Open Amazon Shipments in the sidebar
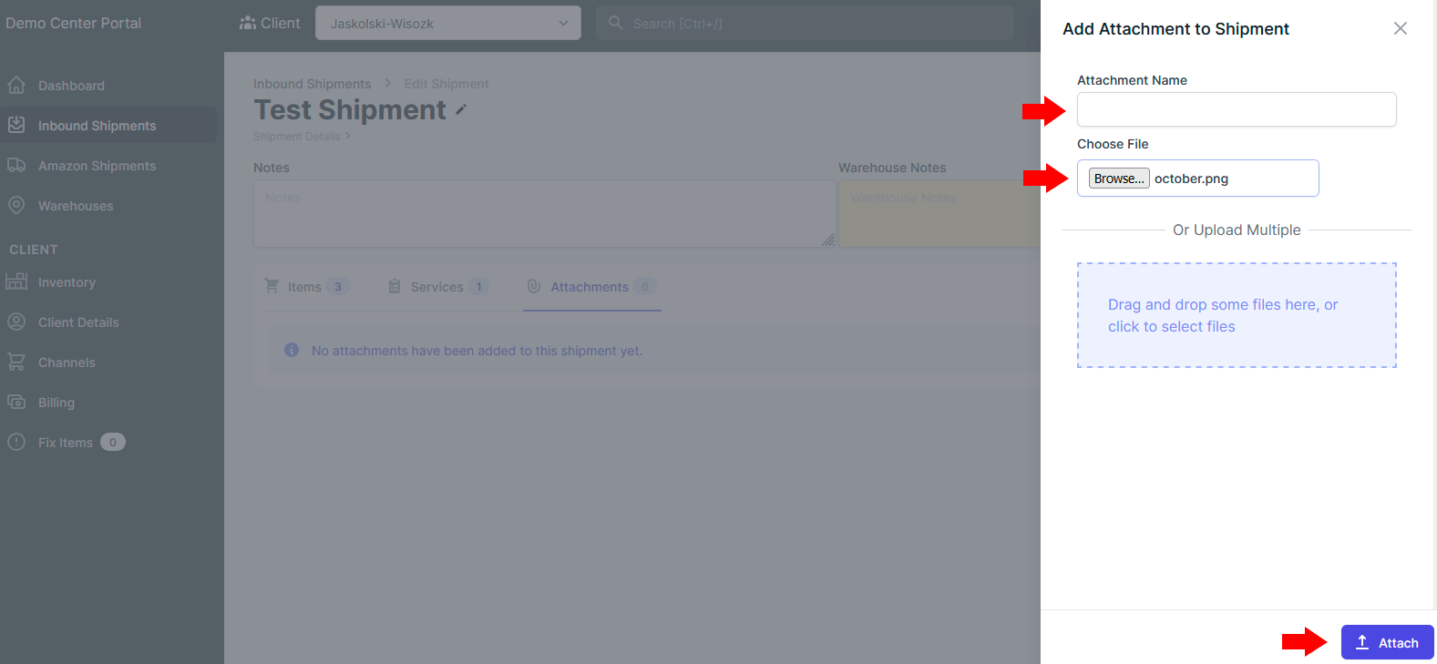 tap(109, 166)
